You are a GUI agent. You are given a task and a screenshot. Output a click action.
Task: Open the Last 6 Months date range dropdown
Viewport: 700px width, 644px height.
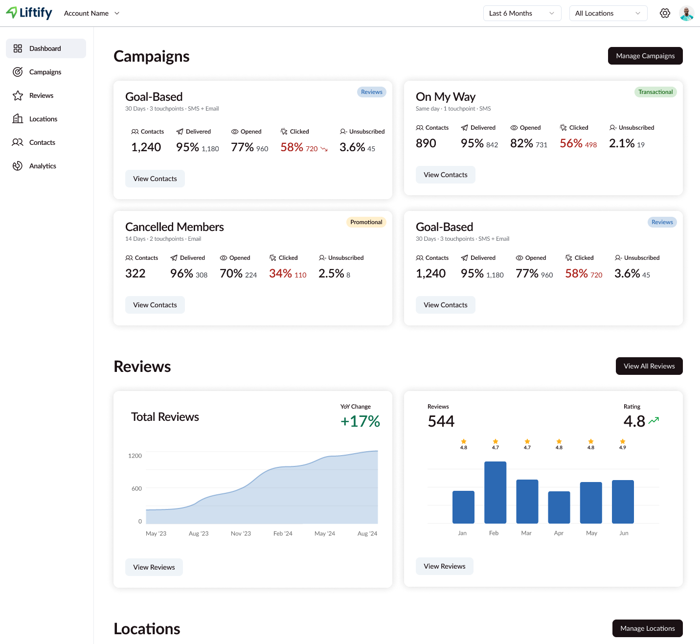[x=522, y=13]
